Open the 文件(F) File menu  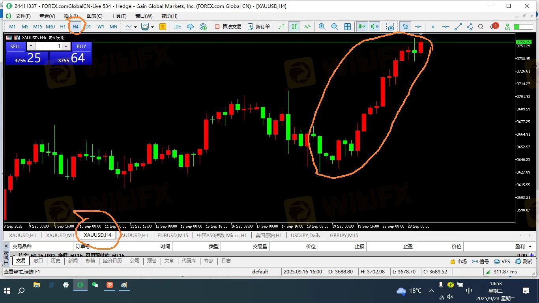click(23, 16)
